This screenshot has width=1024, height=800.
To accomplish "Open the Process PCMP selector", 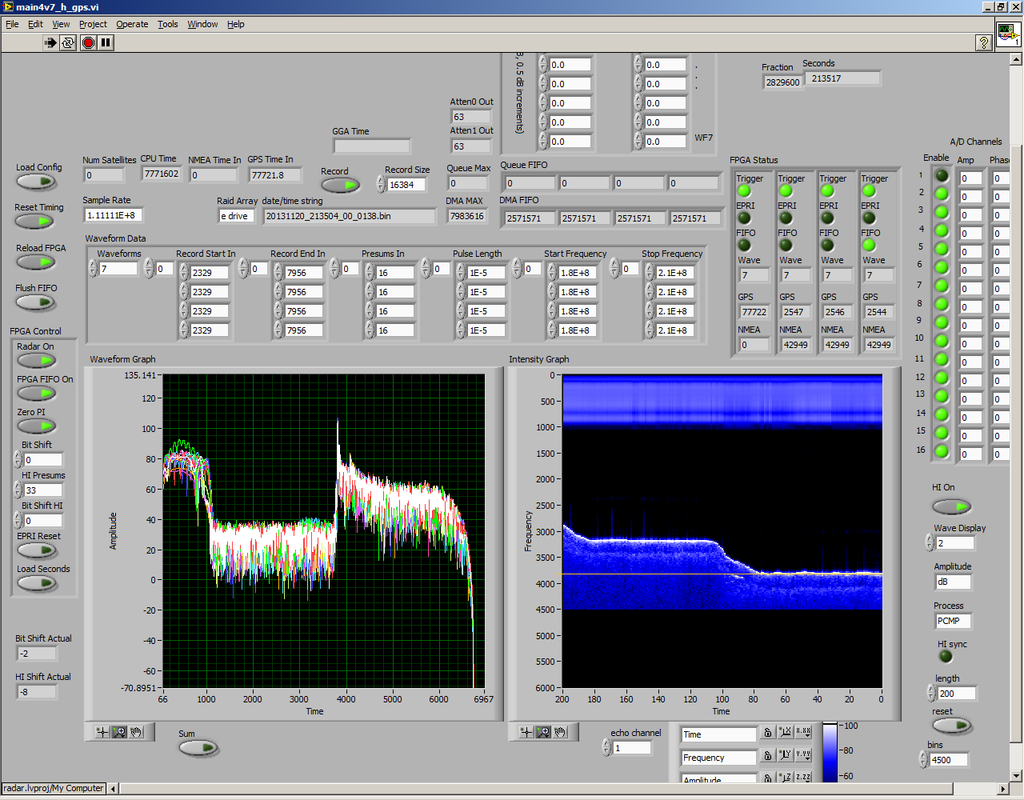I will [x=952, y=621].
